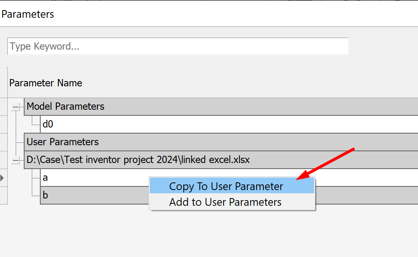
Task: Select parameter a in the table
Action: [93, 178]
